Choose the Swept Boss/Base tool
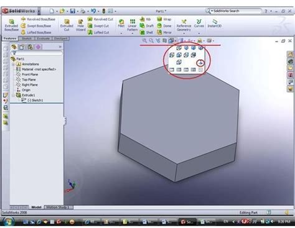Screen dimensions: 295x228 tap(36, 26)
